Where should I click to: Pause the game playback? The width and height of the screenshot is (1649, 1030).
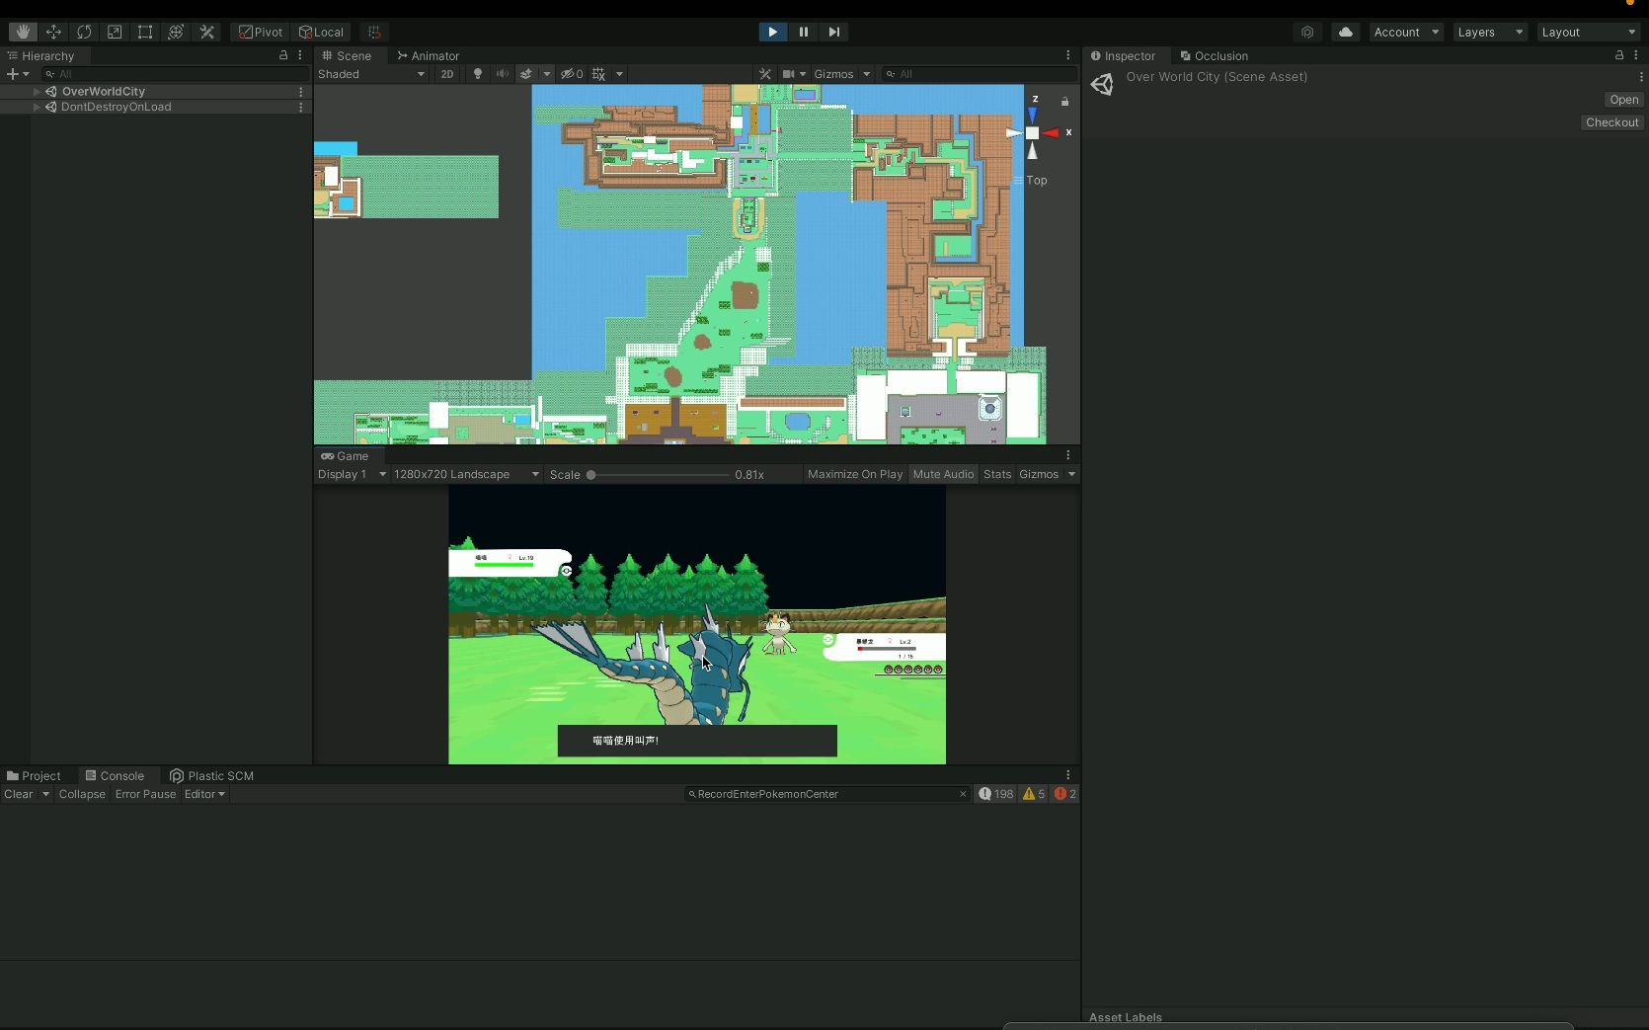pyautogui.click(x=803, y=32)
